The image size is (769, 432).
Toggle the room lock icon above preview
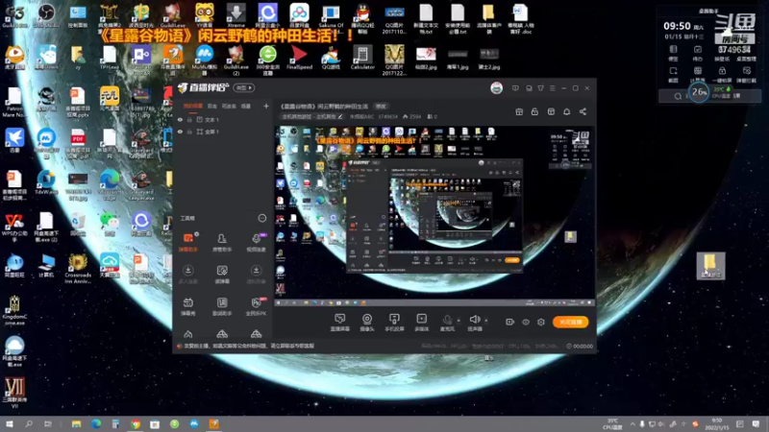click(x=534, y=111)
